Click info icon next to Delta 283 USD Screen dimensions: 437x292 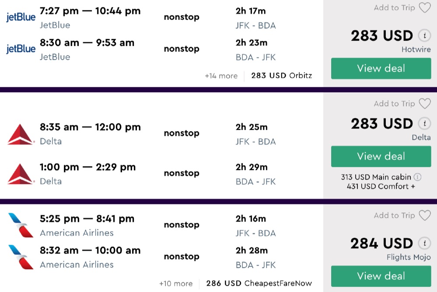click(x=423, y=124)
